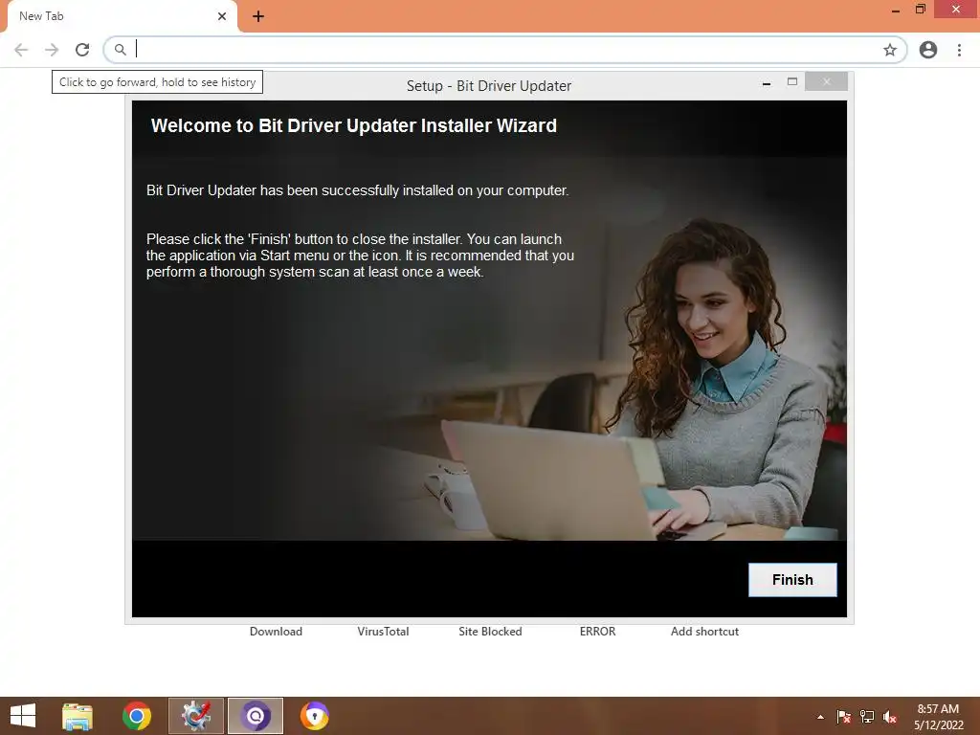
Task: Open the Chrome profile avatar menu
Action: point(928,50)
